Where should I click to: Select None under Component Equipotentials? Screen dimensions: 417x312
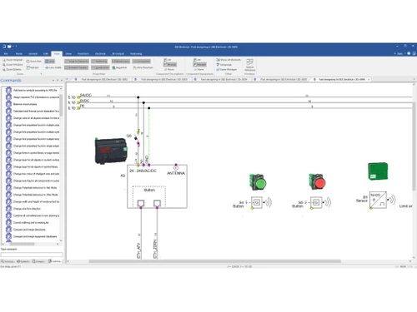[x=199, y=69]
